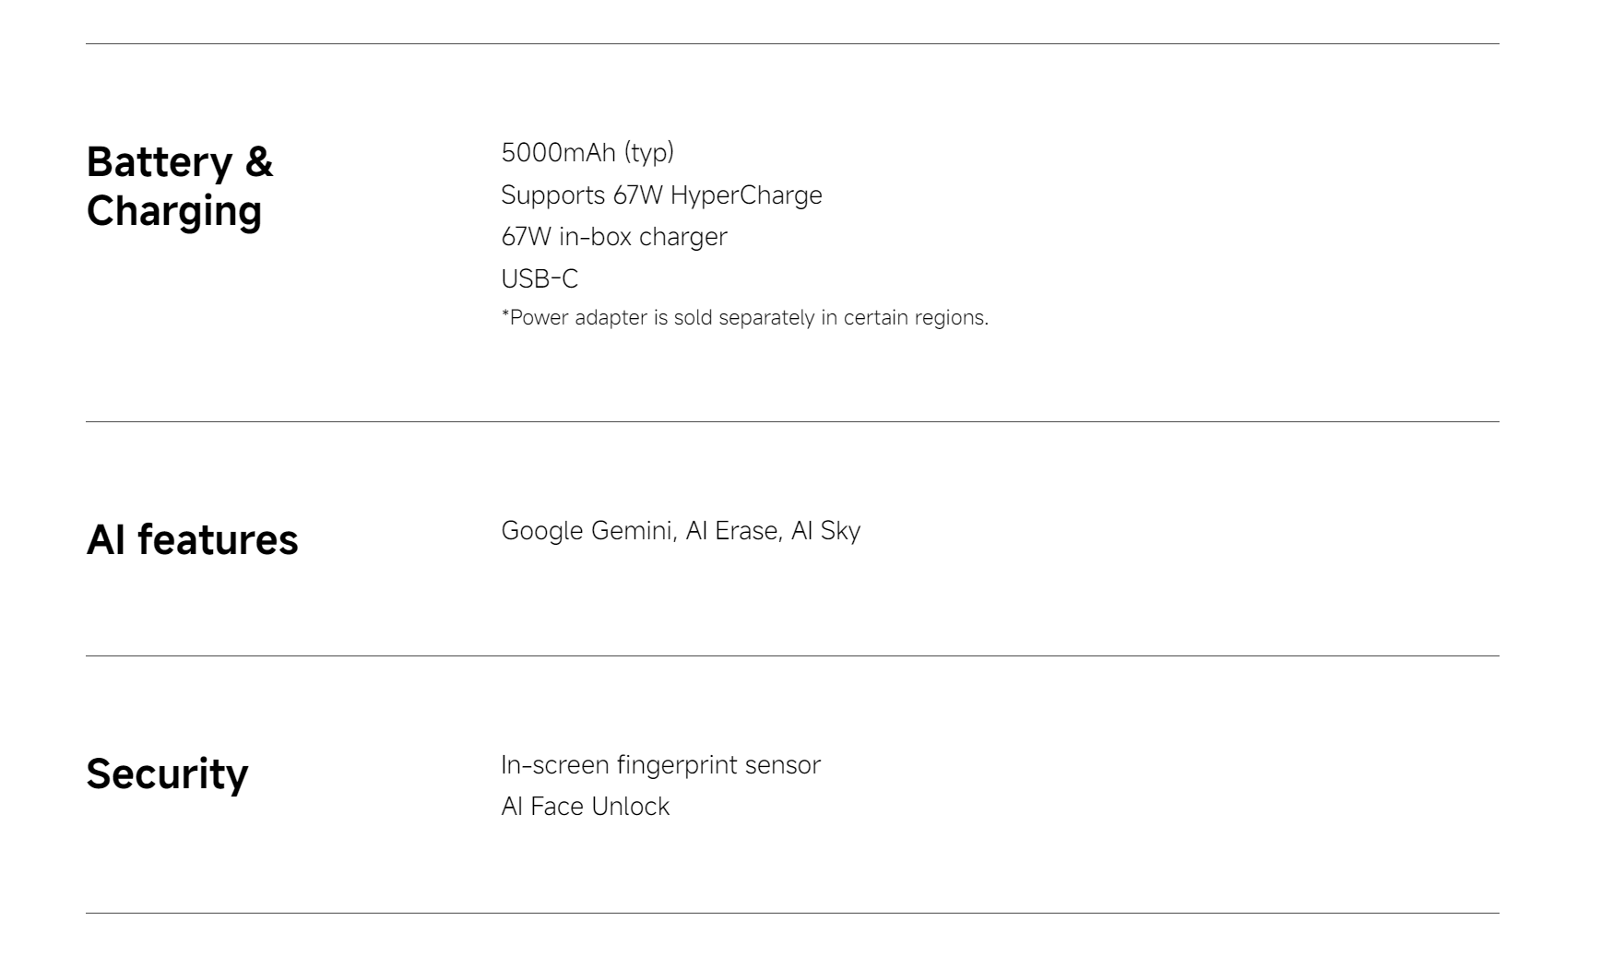Image resolution: width=1601 pixels, height=968 pixels.
Task: Click the word fingerprint
Action: click(x=677, y=765)
